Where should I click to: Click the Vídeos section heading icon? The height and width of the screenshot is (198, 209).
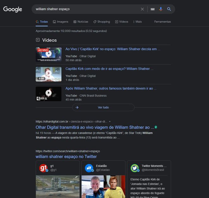click(38, 40)
